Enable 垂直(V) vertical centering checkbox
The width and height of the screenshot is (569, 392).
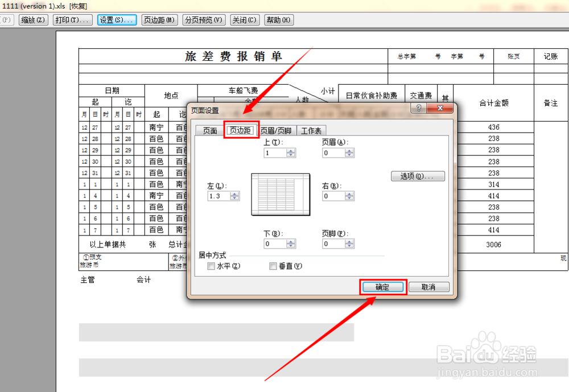pos(273,266)
